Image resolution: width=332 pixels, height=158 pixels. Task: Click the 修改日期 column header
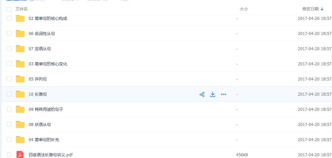pyautogui.click(x=310, y=9)
